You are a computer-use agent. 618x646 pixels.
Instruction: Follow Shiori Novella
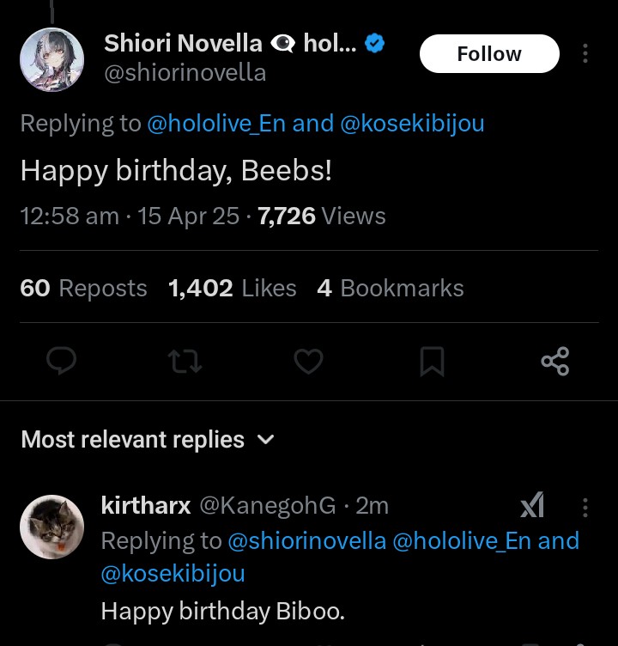click(488, 54)
